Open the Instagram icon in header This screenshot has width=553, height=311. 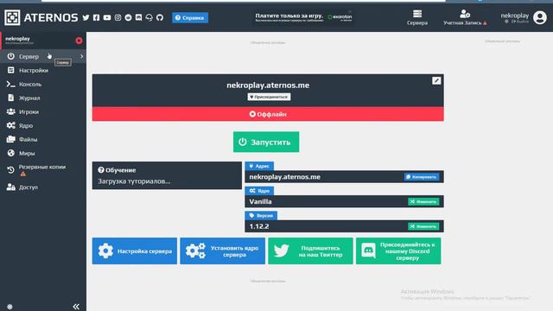[x=118, y=17]
